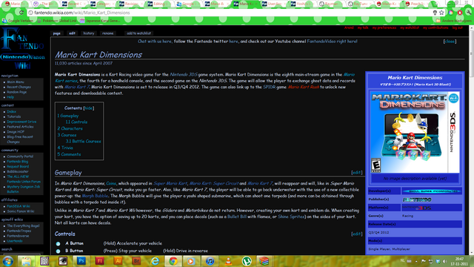Jump to '4 Trivia' in Contents
Viewport: 474px width, 267px height.
[65, 148]
